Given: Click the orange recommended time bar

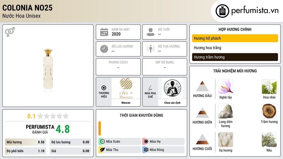Looking at the screenshot, I should point(99,128).
